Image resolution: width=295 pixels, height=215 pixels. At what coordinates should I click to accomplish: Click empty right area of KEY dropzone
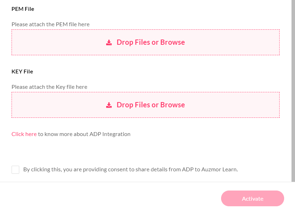(233, 105)
